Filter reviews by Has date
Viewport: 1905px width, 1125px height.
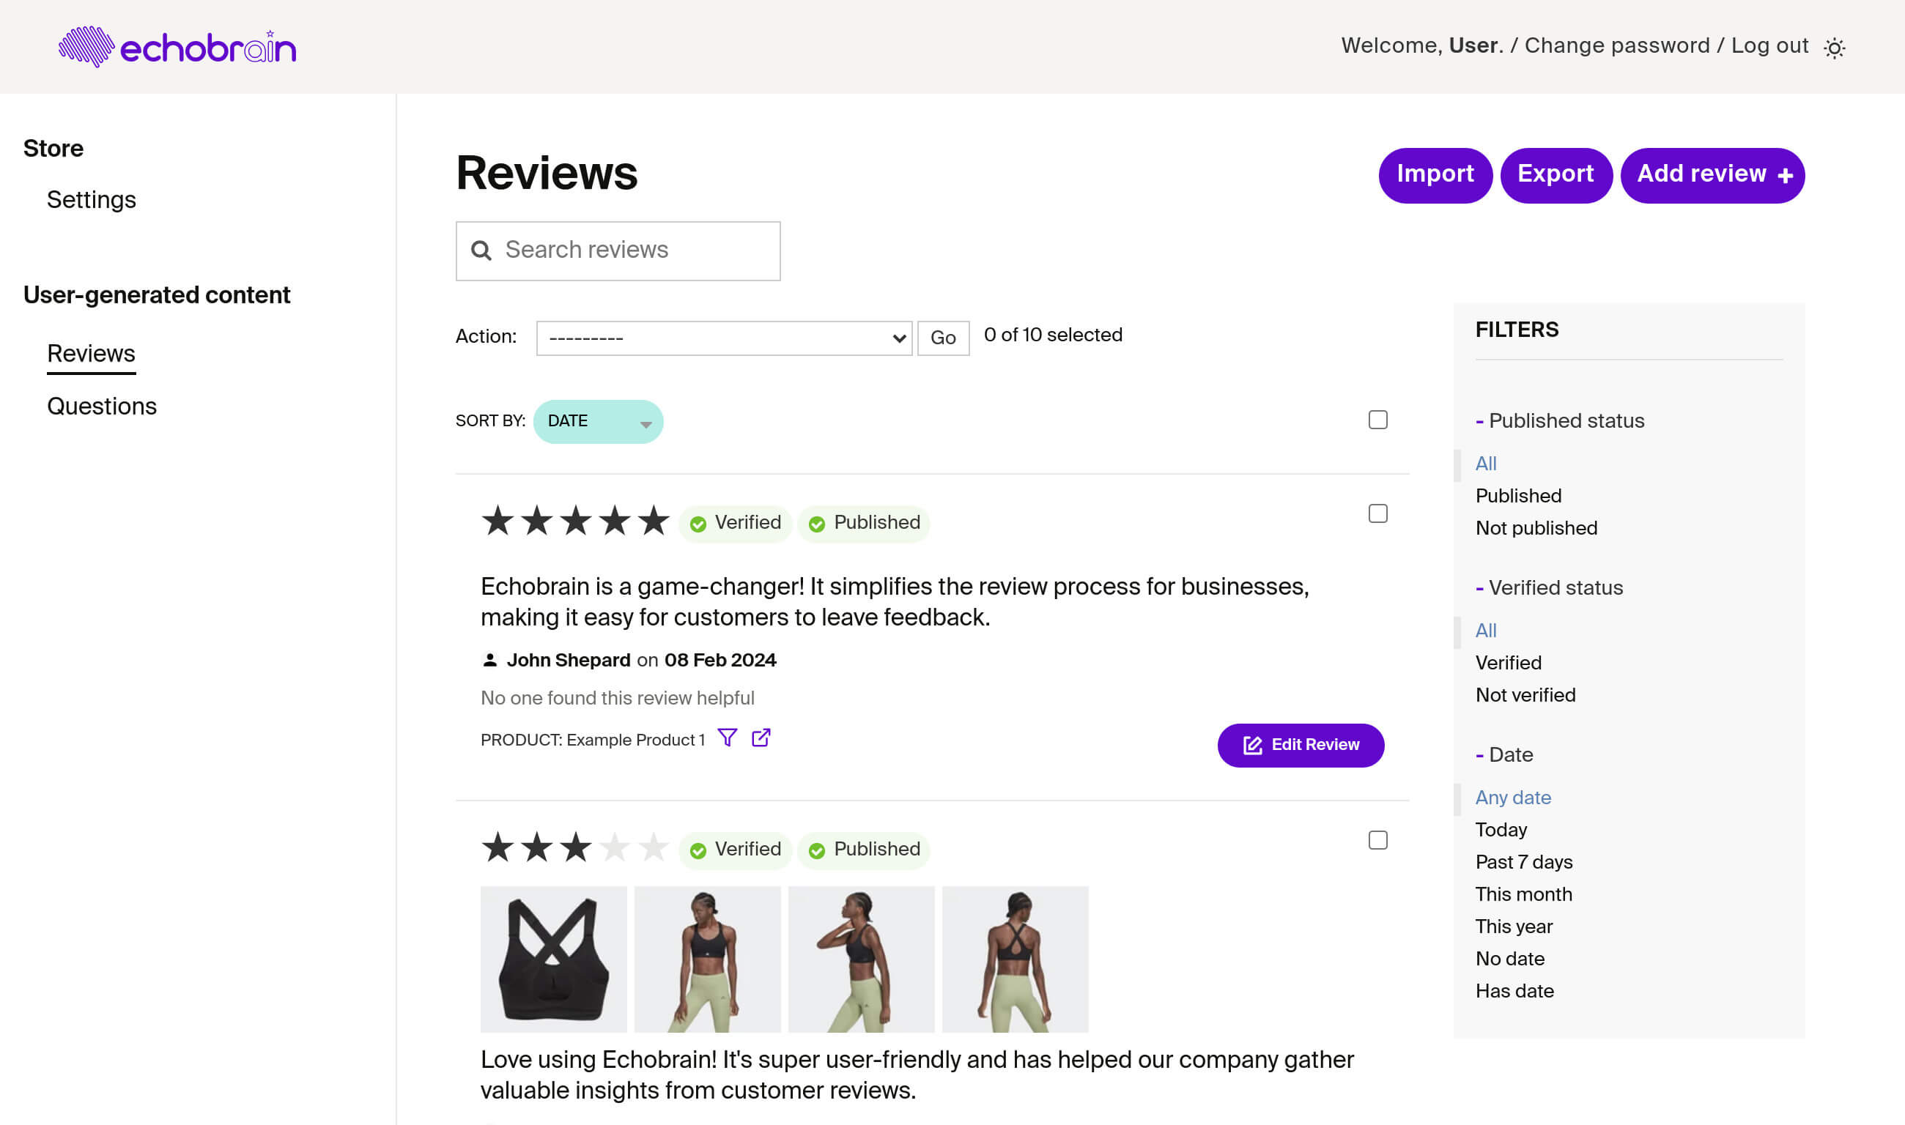[1514, 991]
